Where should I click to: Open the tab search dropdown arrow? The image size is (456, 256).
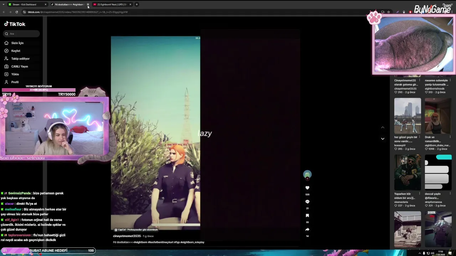[3, 5]
